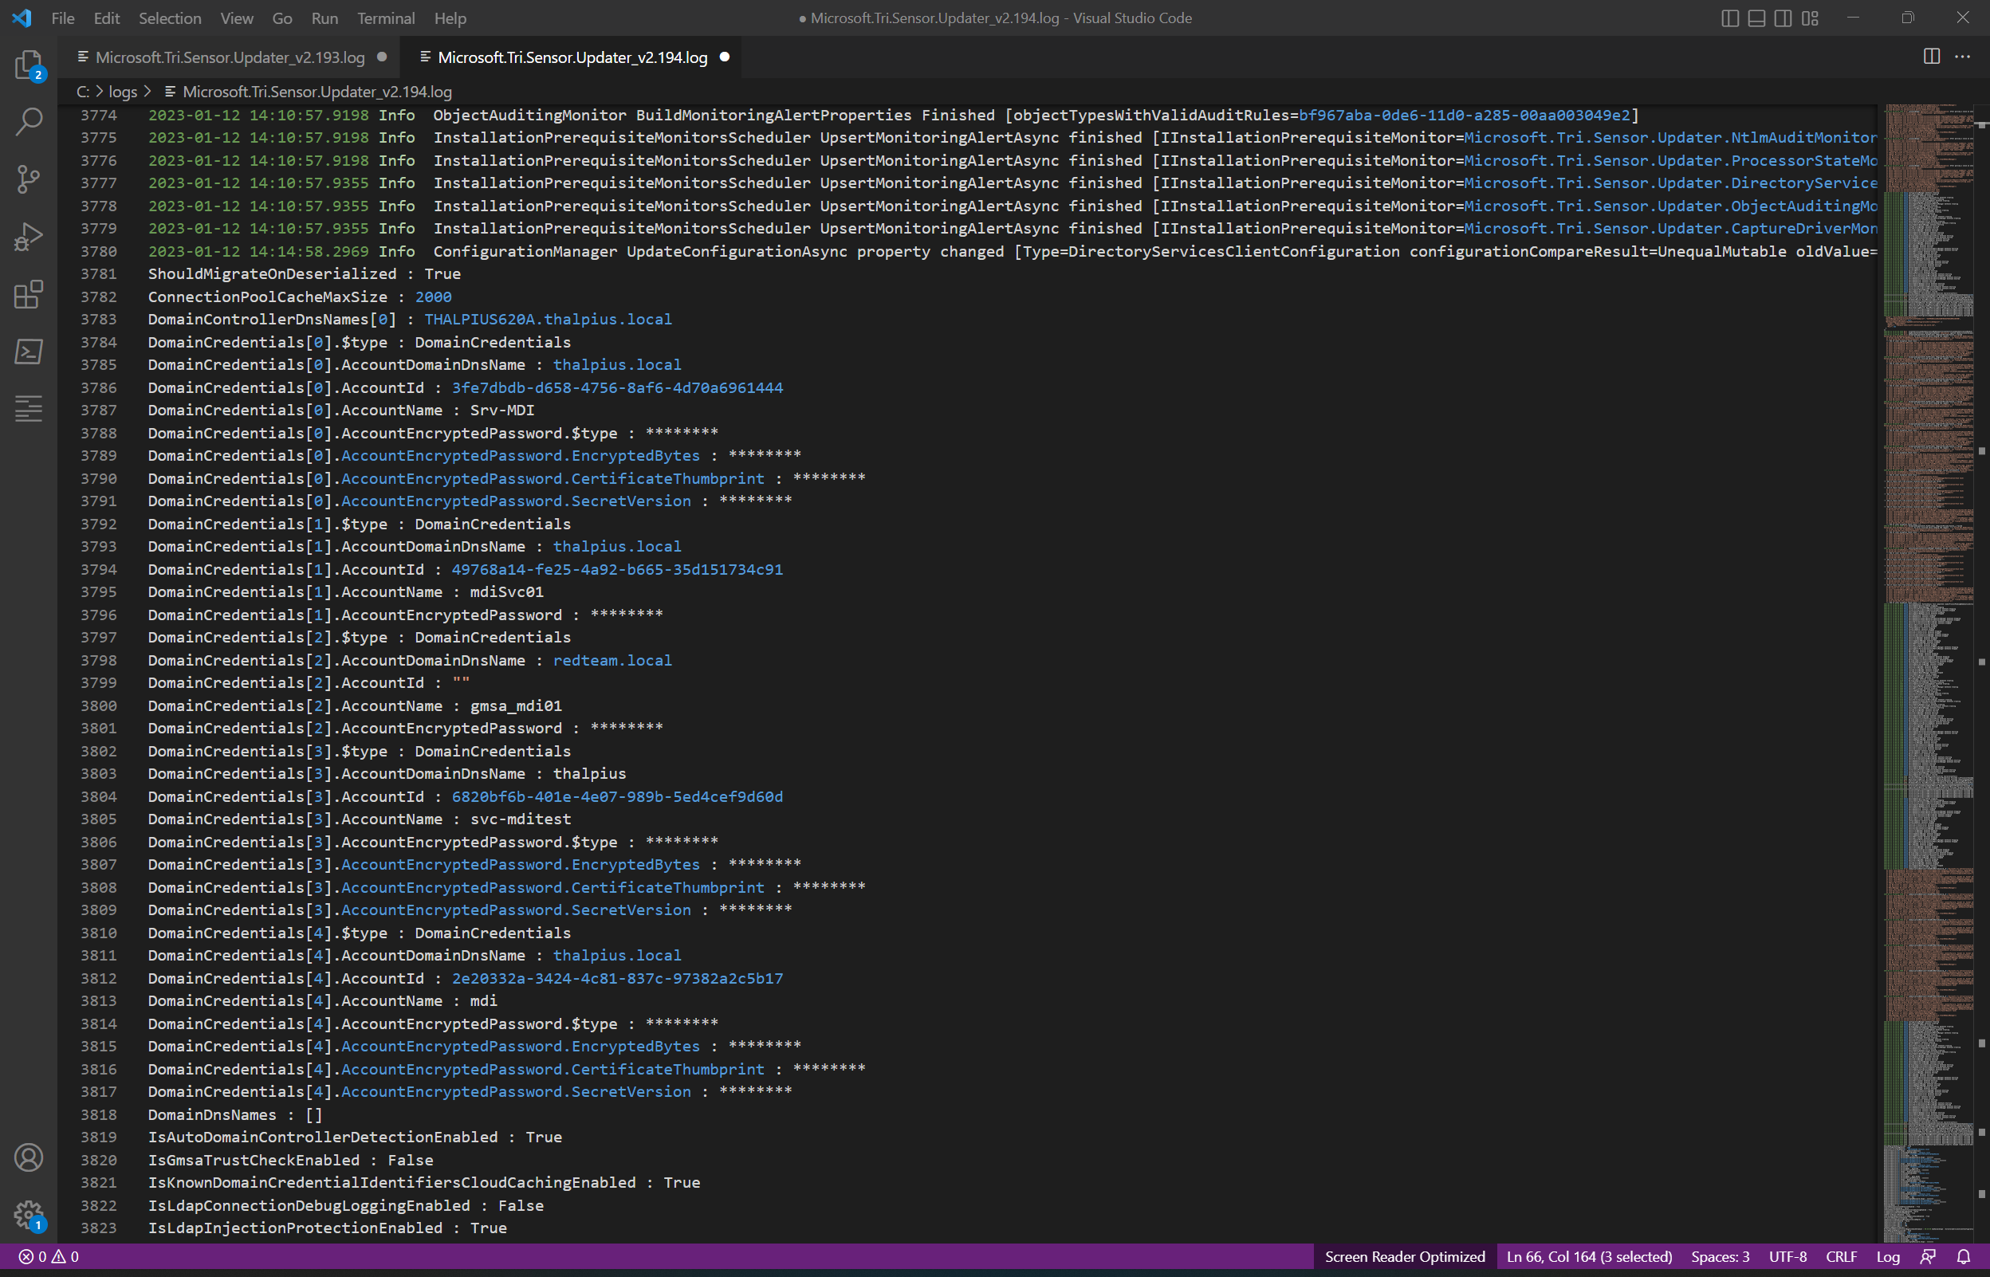Open Source Control view icon

pos(28,179)
